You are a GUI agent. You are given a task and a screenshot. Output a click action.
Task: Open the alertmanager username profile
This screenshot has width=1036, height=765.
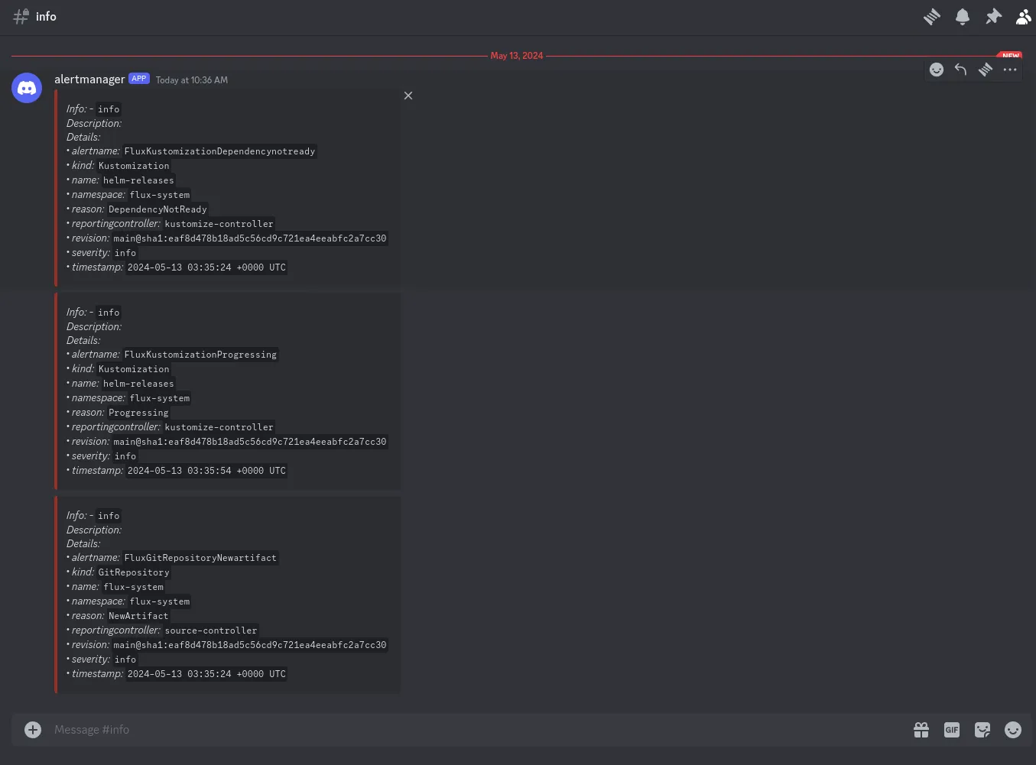[89, 79]
